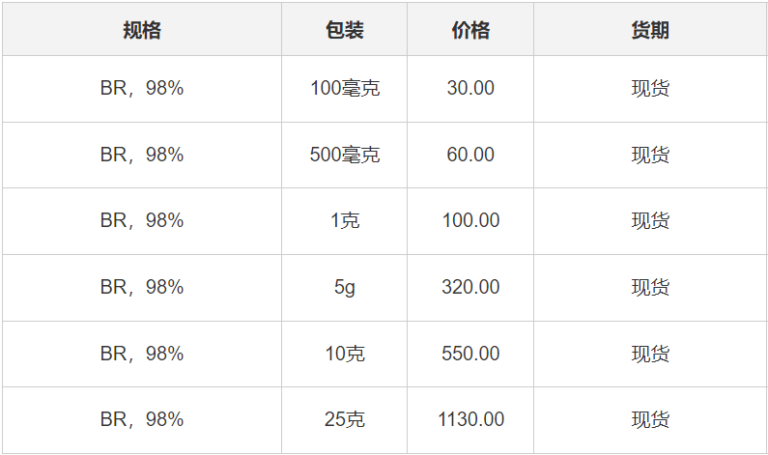Select the 100毫克 package cell
The height and width of the screenshot is (455, 768).
345,88
